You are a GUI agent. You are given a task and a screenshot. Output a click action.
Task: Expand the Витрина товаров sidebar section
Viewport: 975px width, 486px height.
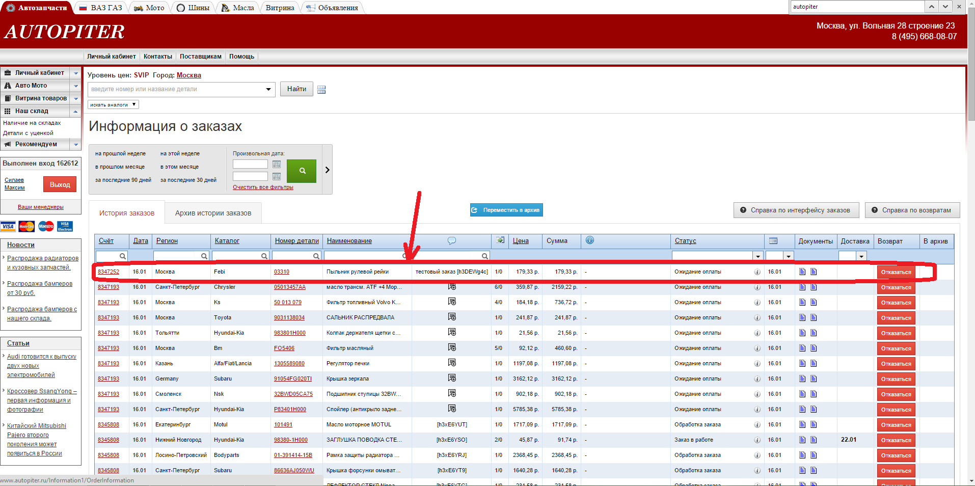(x=76, y=98)
